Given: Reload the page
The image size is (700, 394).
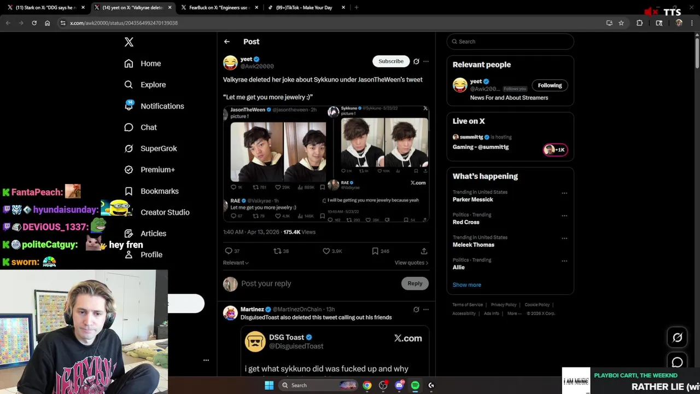Looking at the screenshot, I should tap(34, 23).
